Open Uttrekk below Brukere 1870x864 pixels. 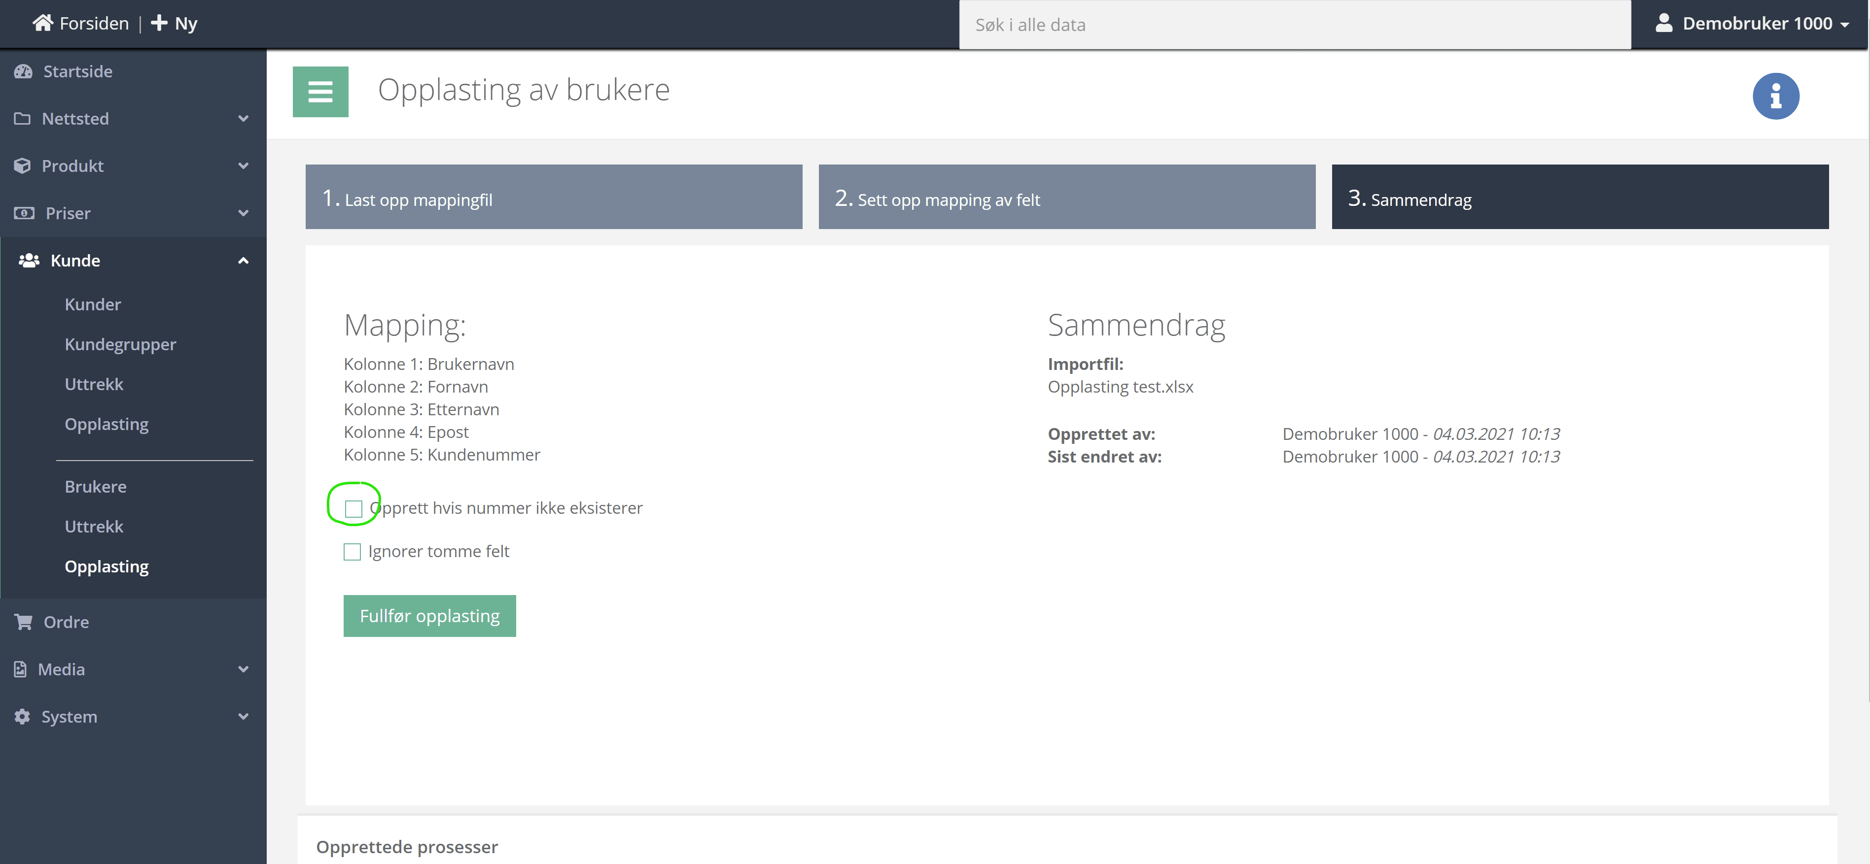[x=94, y=527]
